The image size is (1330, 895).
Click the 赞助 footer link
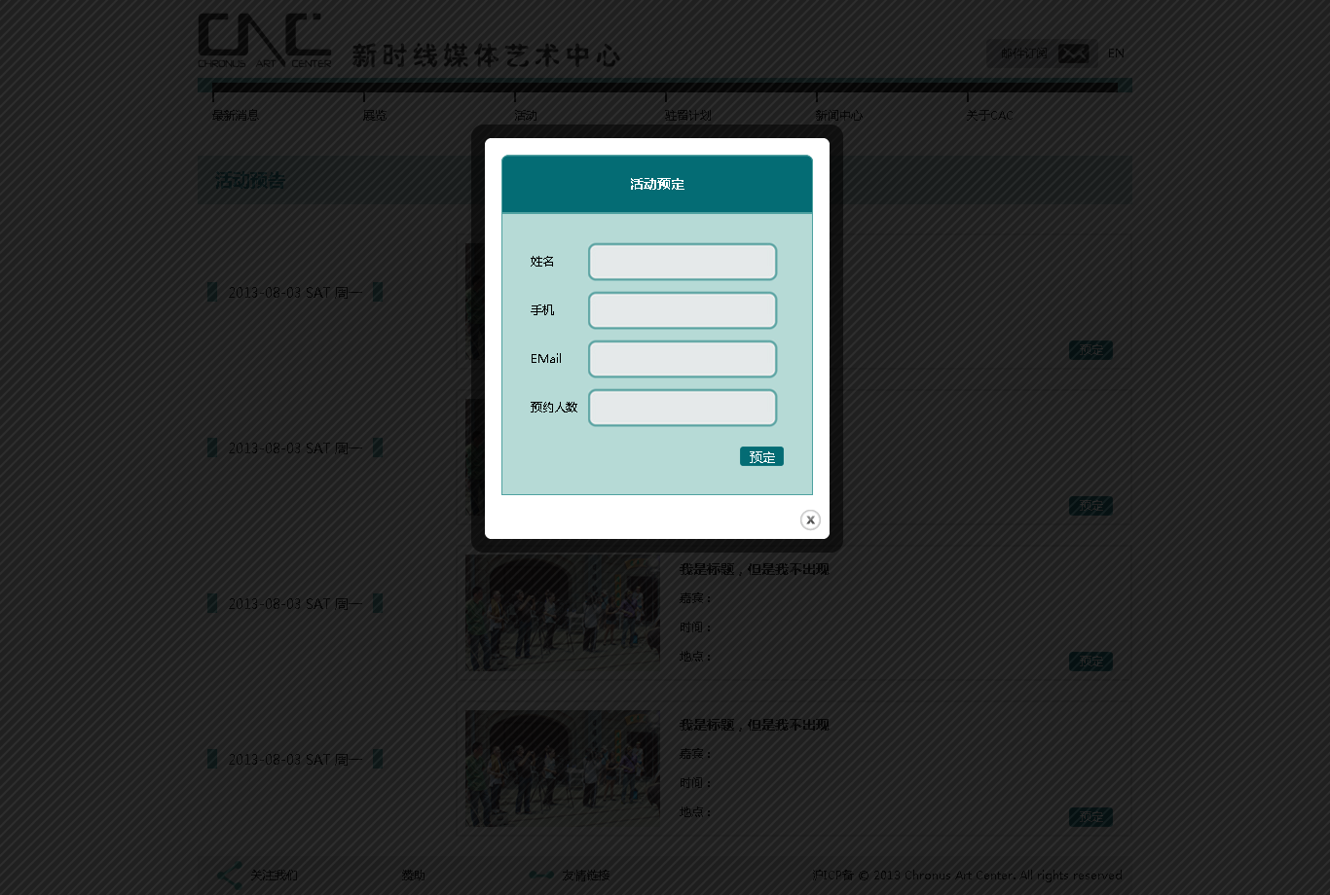(x=414, y=875)
